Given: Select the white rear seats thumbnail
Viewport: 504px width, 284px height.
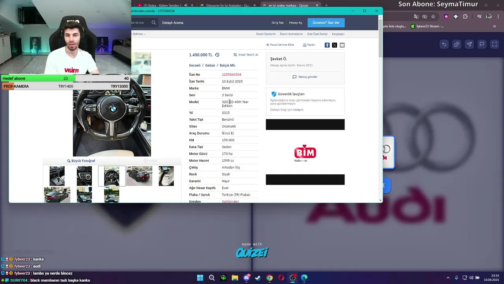Looking at the screenshot, I should pos(166,176).
